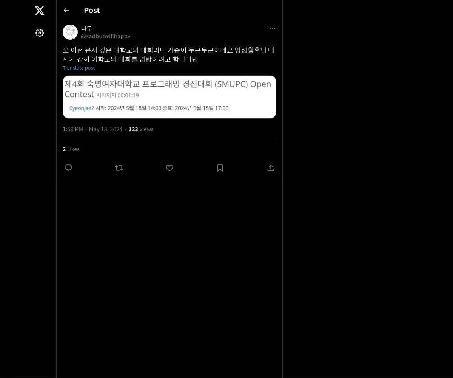Click the display name 나무
The height and width of the screenshot is (378, 453).
click(x=86, y=28)
